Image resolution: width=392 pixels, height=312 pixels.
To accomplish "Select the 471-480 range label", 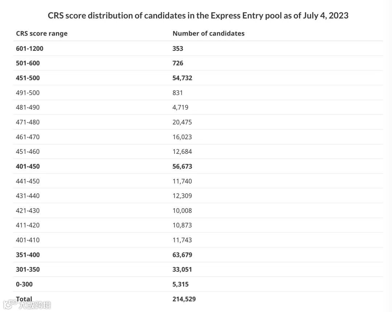I will click(x=28, y=122).
